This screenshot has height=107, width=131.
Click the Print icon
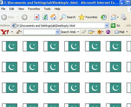(124, 17)
